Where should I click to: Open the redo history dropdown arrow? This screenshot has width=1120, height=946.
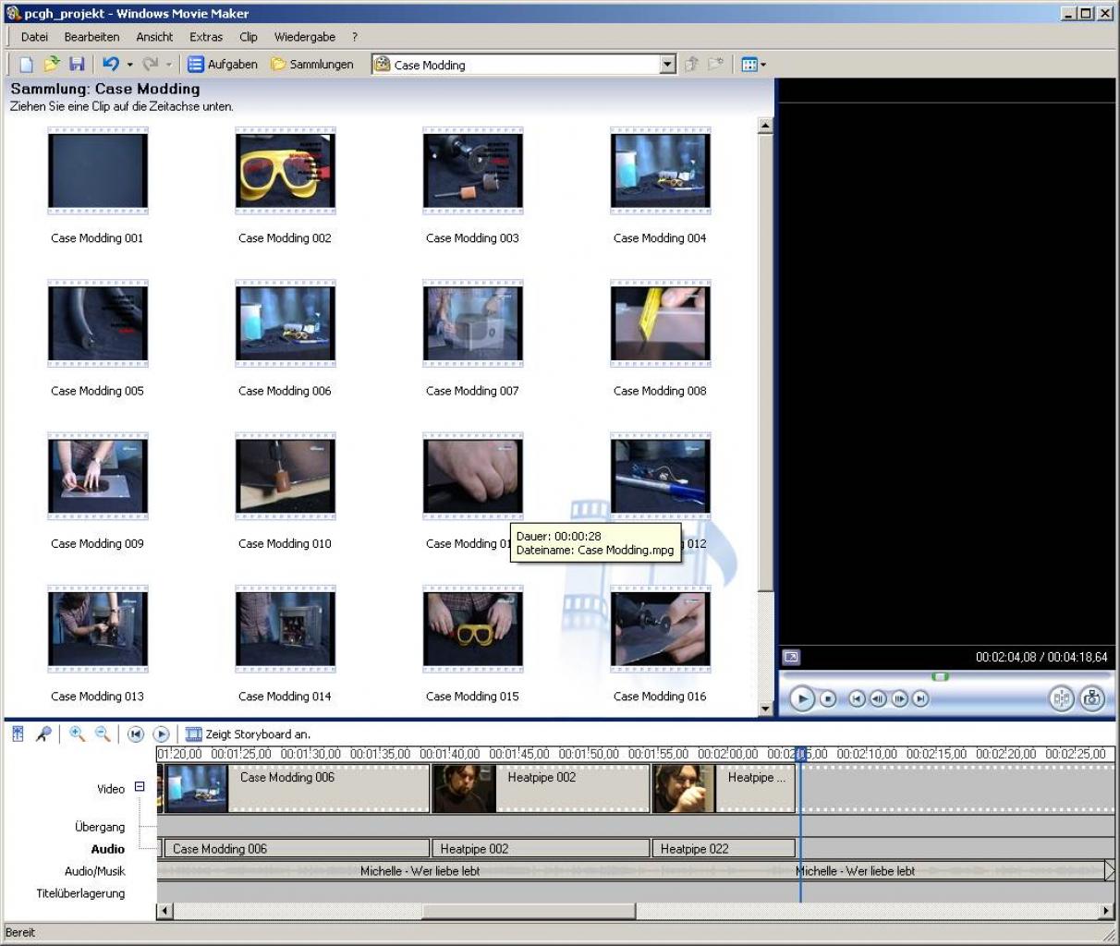click(169, 65)
